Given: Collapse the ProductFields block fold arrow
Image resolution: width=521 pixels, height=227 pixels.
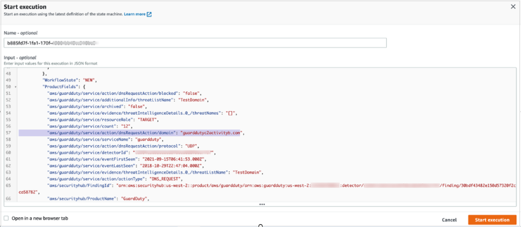Looking at the screenshot, I should coord(15,87).
